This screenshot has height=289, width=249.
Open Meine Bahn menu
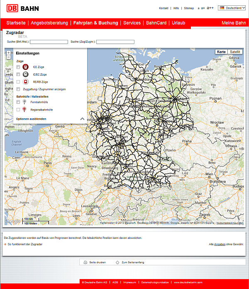(x=234, y=23)
